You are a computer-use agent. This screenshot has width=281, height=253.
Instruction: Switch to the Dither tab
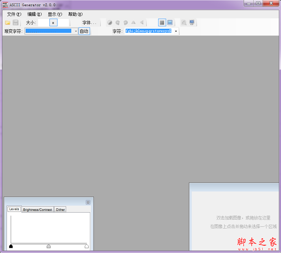[60, 209]
